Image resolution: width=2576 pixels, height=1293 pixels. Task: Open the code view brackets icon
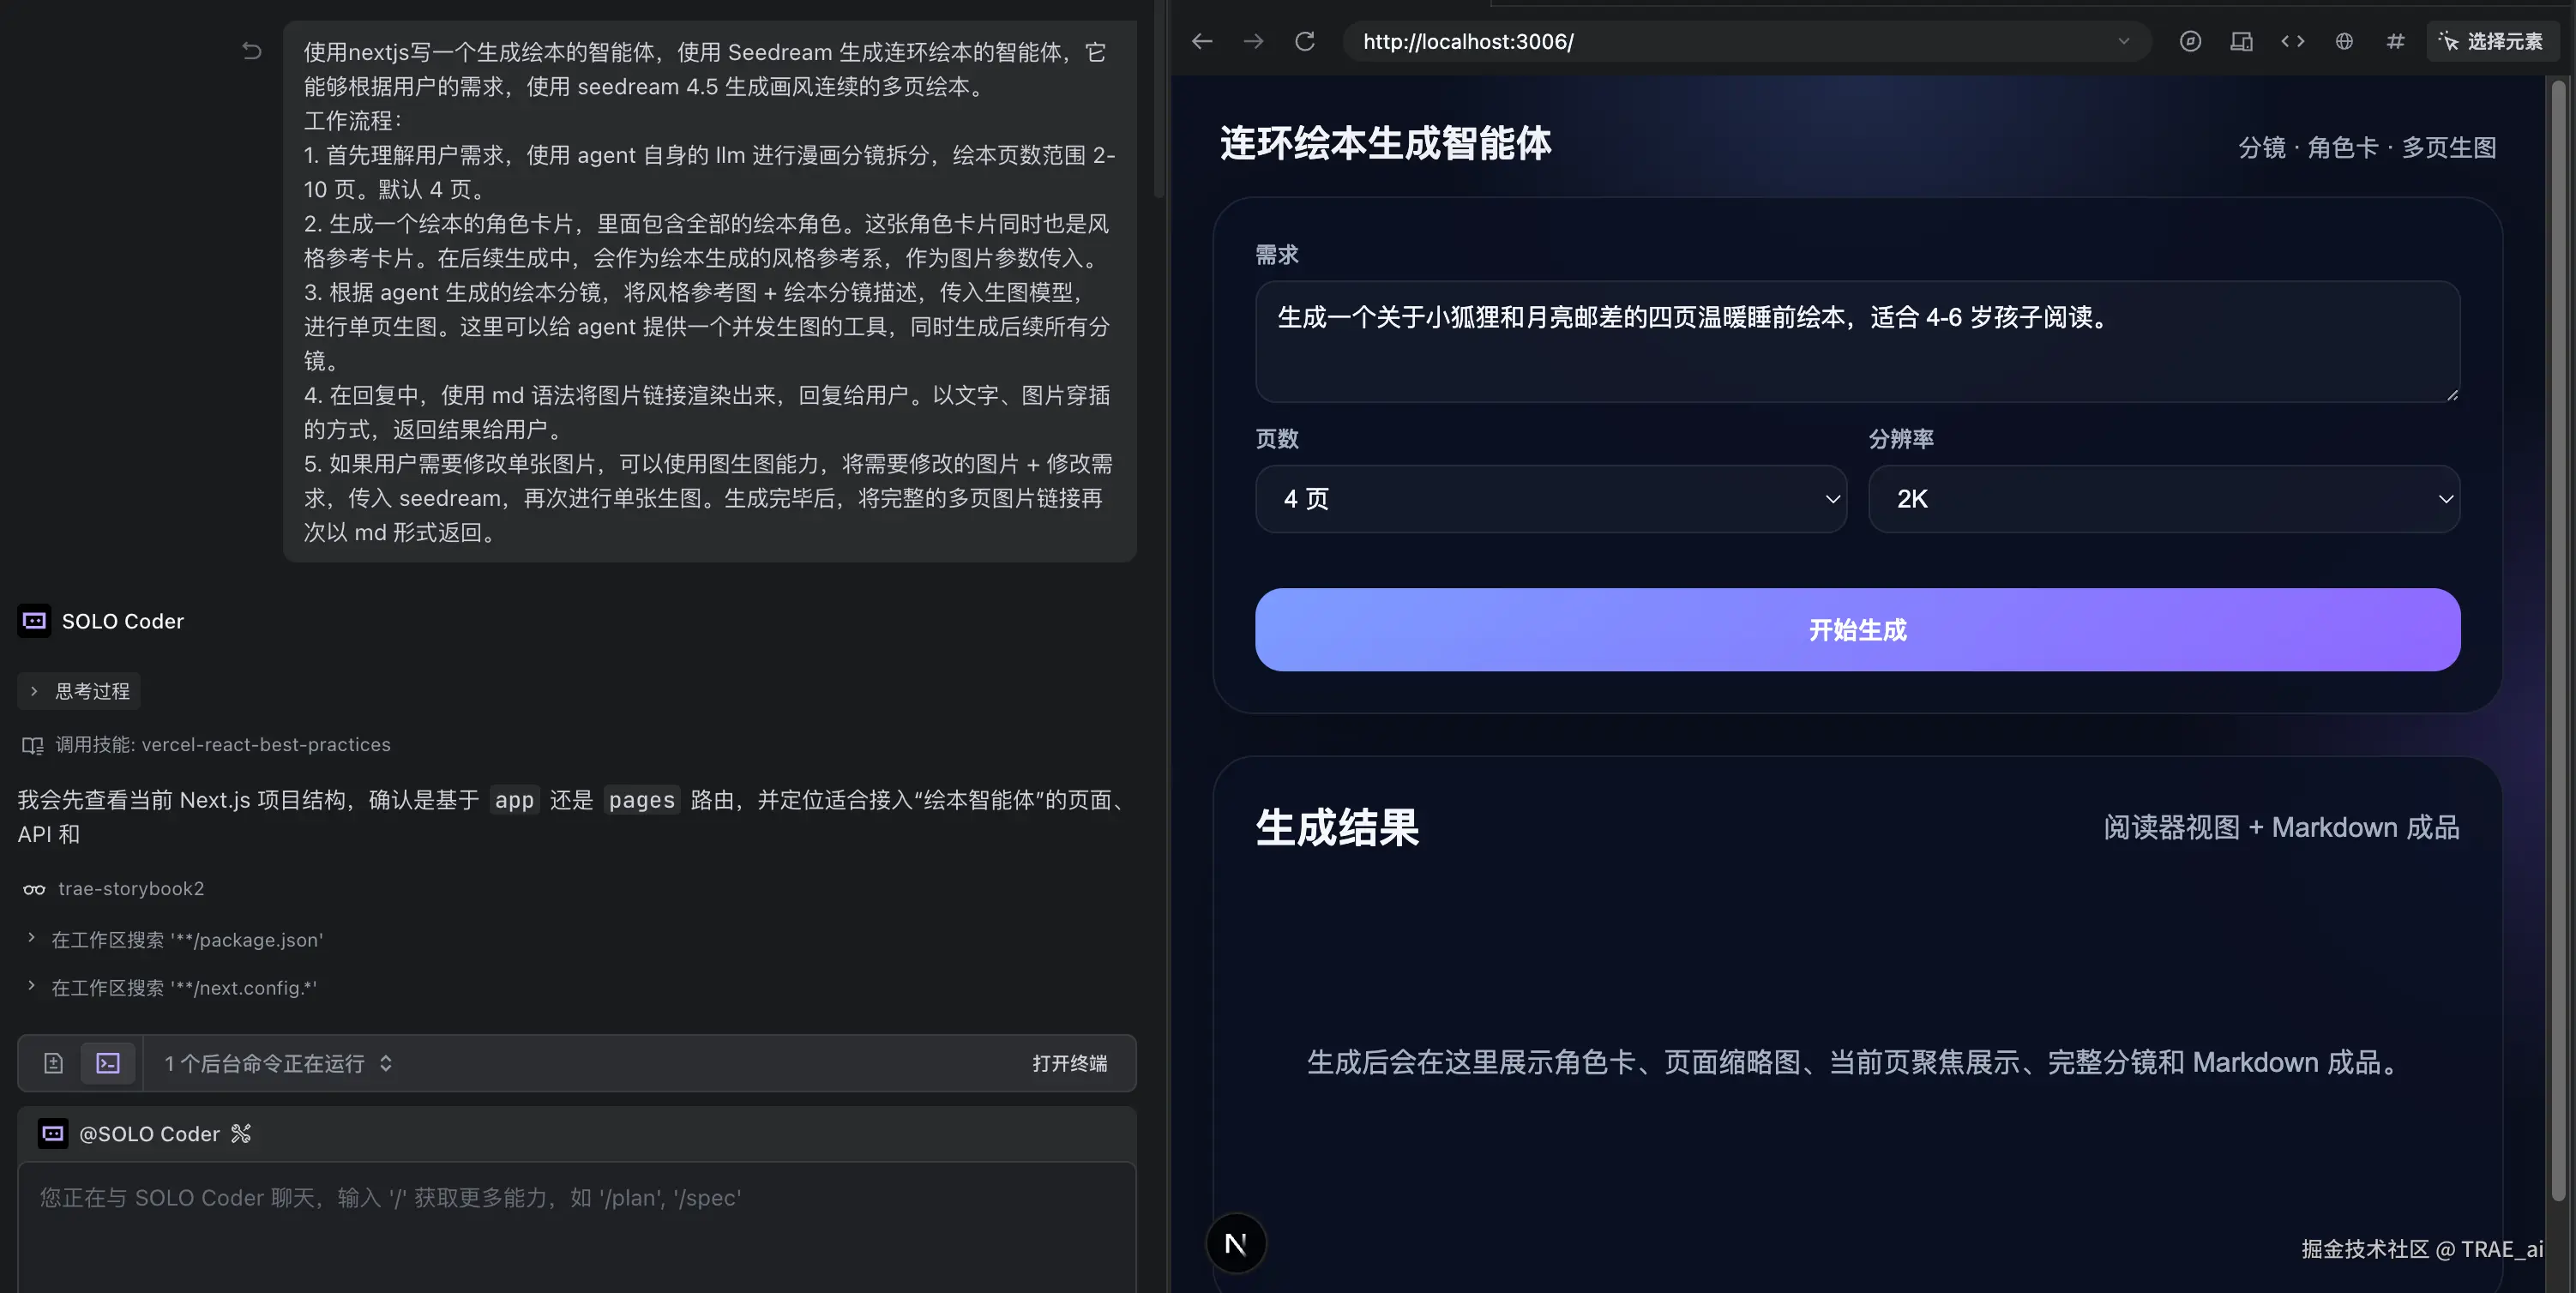pos(2293,41)
